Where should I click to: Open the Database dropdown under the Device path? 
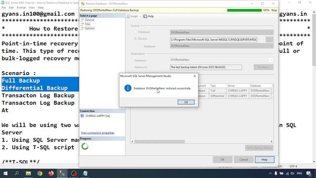222,46
